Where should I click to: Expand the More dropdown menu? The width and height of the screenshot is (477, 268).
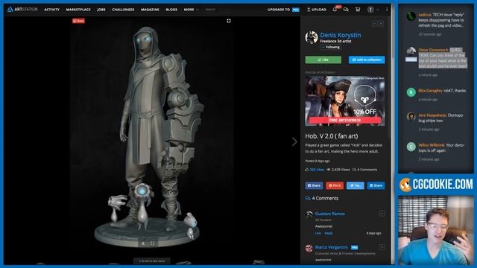pyautogui.click(x=191, y=10)
